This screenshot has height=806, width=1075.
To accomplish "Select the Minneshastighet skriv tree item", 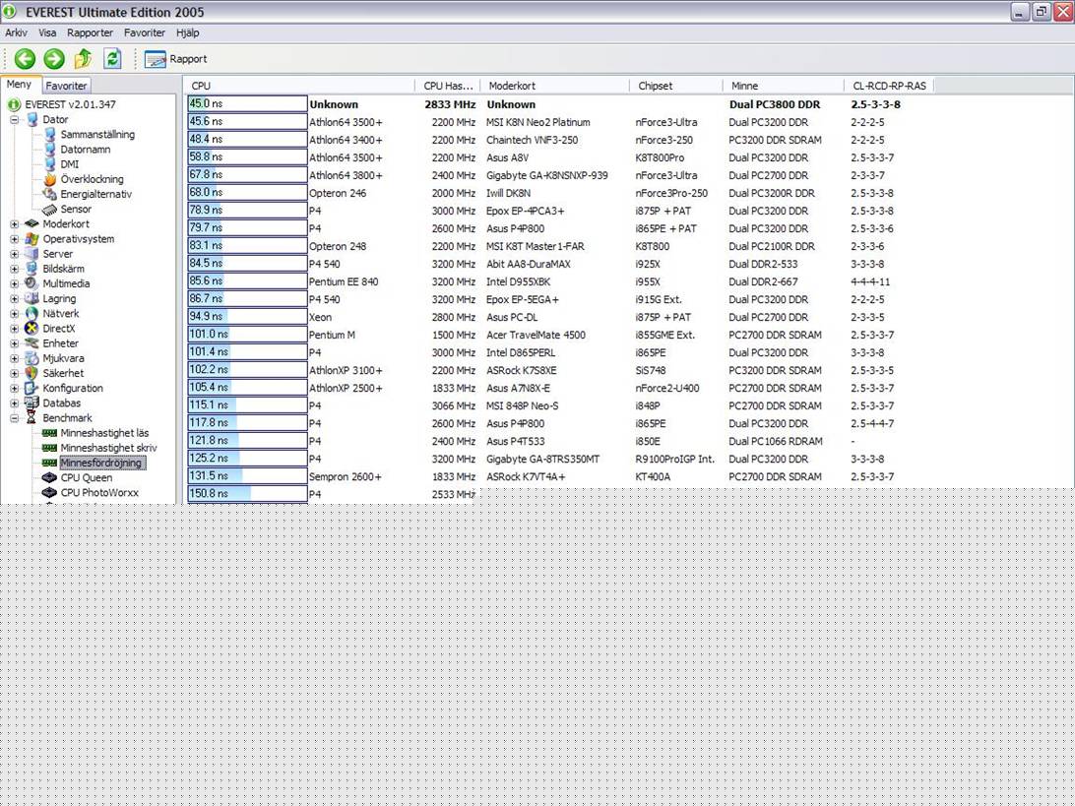I will [x=109, y=448].
